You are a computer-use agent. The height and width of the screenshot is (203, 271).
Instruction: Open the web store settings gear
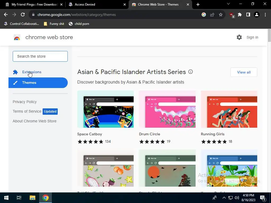pyautogui.click(x=239, y=37)
